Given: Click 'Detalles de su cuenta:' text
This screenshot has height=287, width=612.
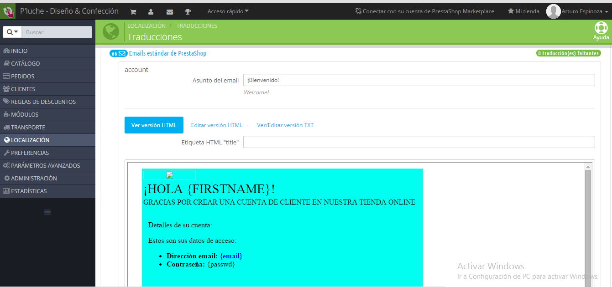Looking at the screenshot, I should coord(180,225).
